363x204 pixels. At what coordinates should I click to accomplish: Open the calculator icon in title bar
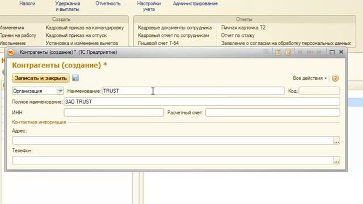278,52
